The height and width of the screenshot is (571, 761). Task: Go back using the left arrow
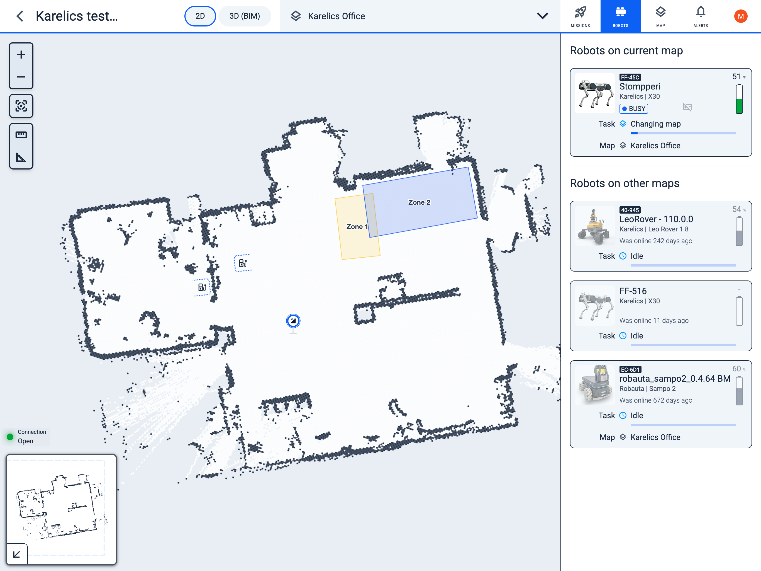coord(20,16)
